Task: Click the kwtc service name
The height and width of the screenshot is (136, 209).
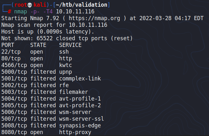Action: click(66, 65)
